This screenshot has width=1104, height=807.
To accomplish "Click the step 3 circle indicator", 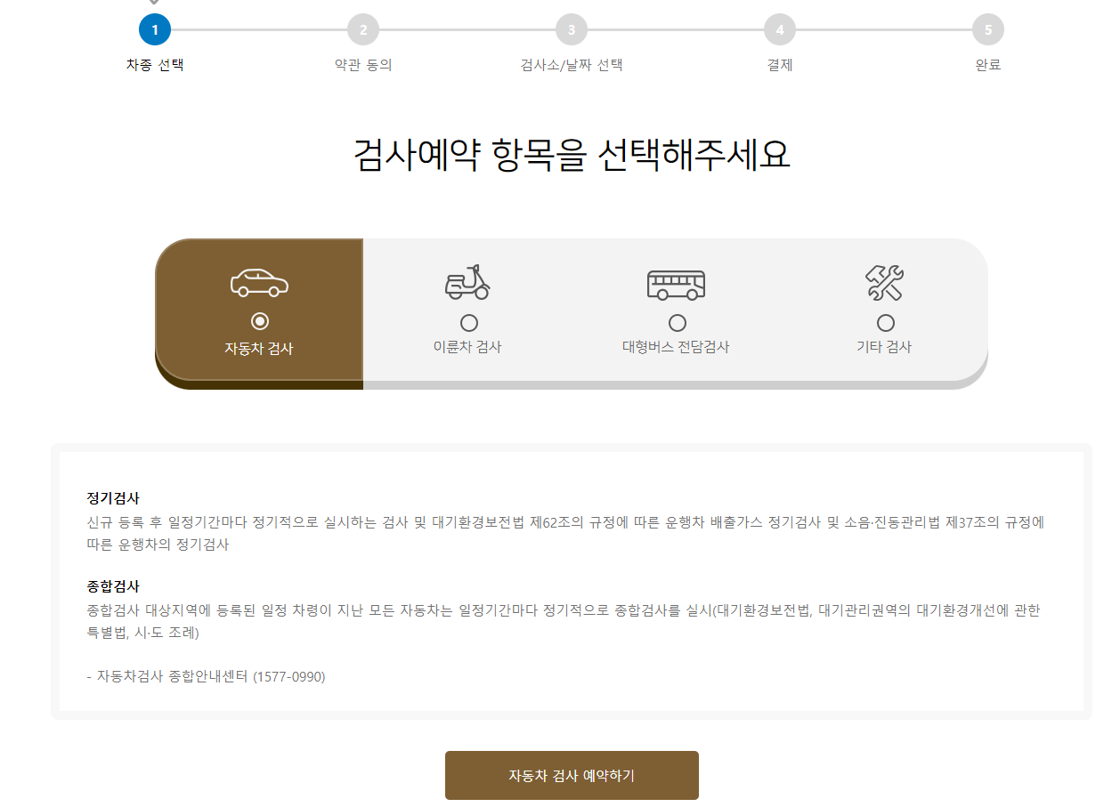I will 571,28.
